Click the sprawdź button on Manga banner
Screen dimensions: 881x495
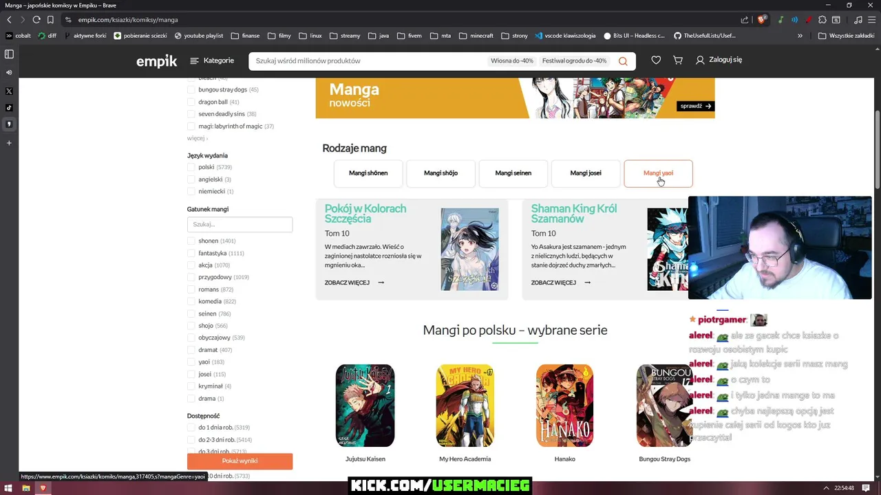696,106
